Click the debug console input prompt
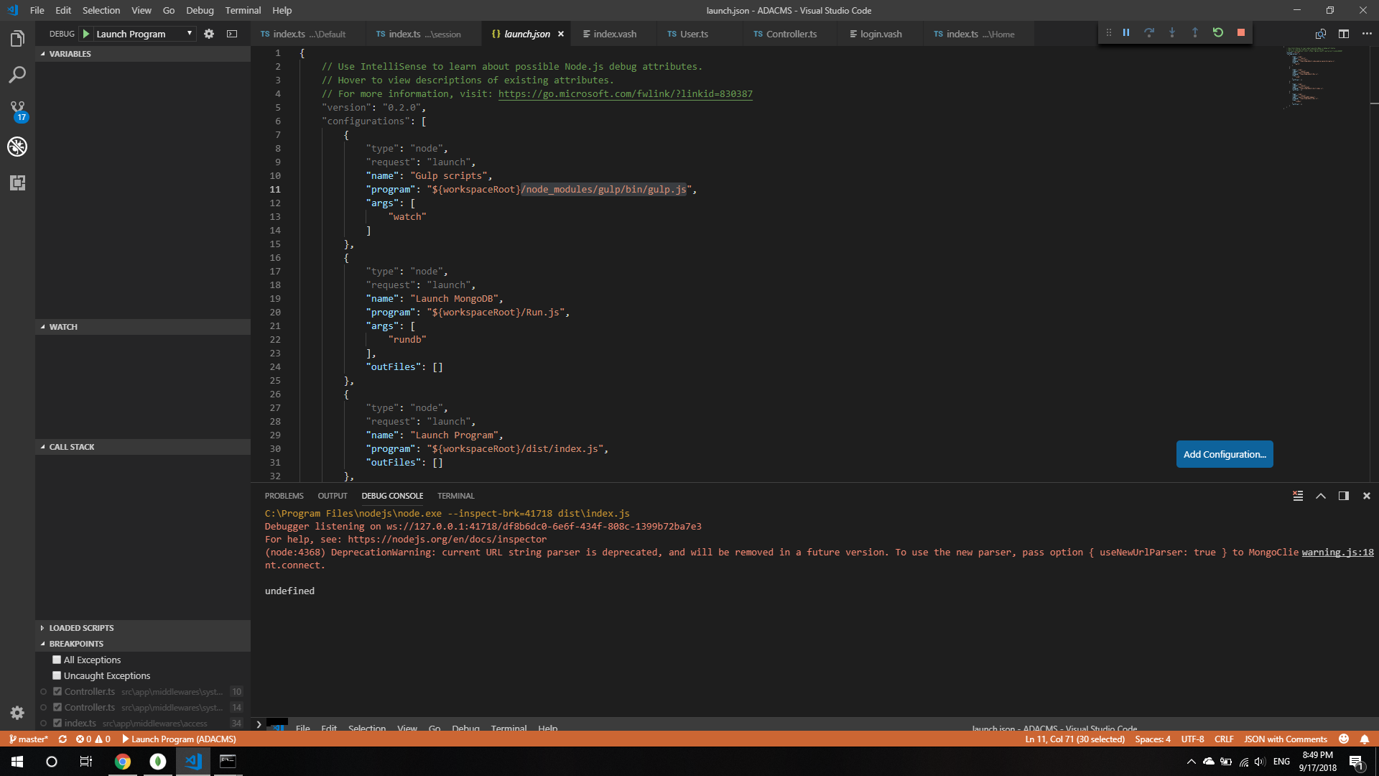 pyautogui.click(x=819, y=724)
